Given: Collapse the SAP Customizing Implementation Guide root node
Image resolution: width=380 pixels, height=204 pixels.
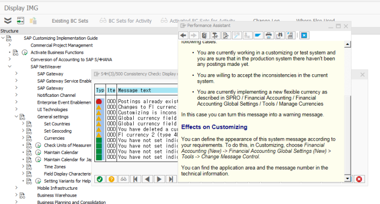Looking at the screenshot, I should pos(3,38).
